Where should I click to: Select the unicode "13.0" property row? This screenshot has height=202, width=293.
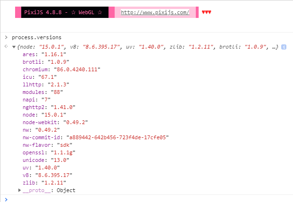[46, 160]
